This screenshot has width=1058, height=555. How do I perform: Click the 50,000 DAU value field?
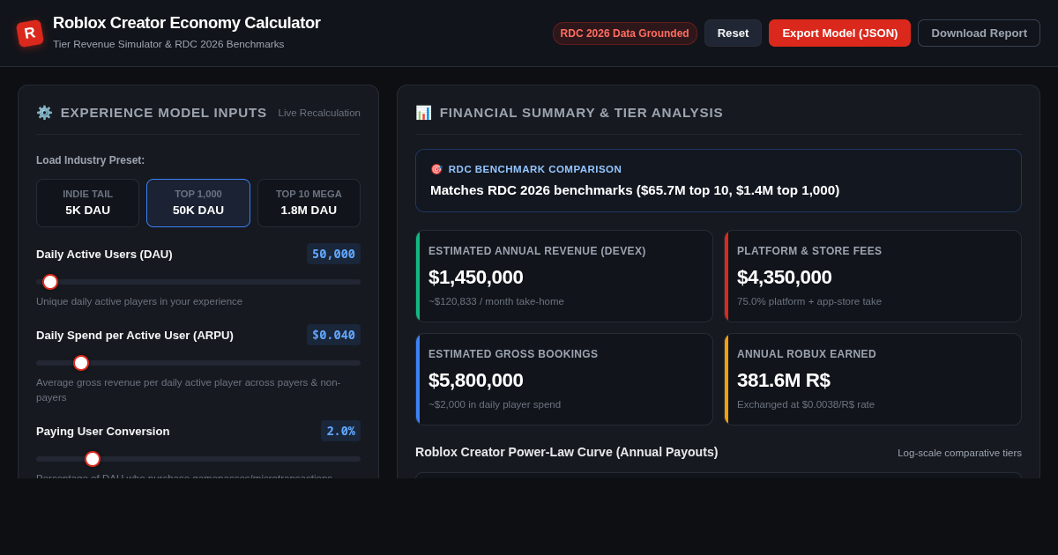(333, 254)
